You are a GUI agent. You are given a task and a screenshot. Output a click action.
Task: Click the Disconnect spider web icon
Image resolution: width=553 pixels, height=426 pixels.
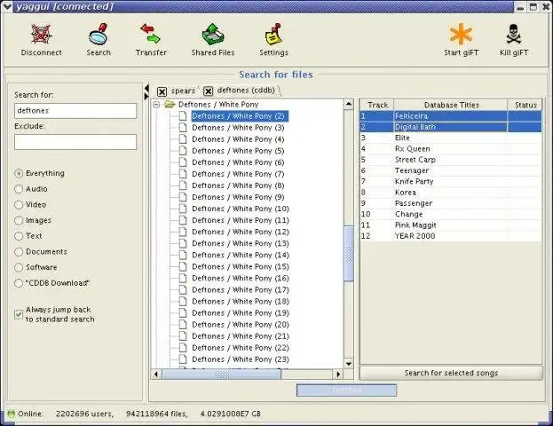click(41, 35)
